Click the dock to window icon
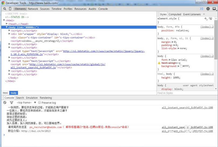Viewport: 218px width, 147px height. pyautogui.click(x=214, y=9)
